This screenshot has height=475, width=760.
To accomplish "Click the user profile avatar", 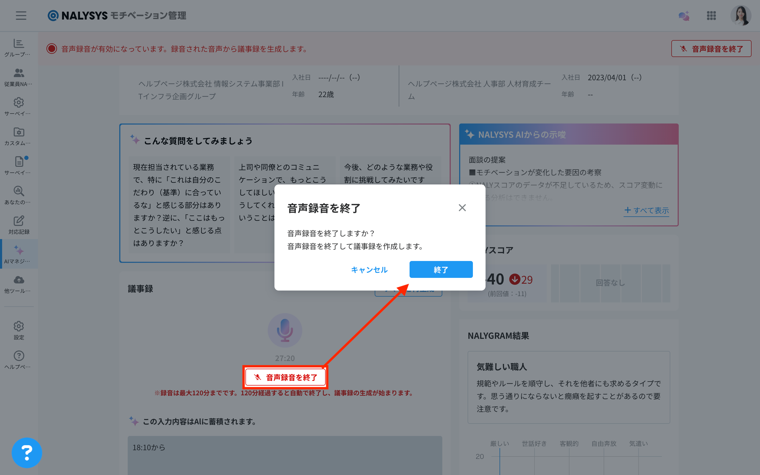I will (x=740, y=15).
